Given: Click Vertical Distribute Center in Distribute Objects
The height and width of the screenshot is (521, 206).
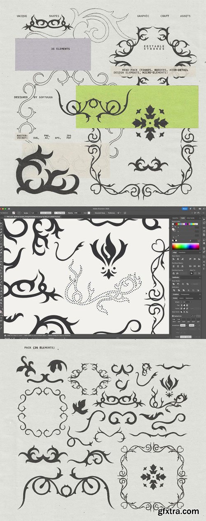Looking at the screenshot, I should point(178,266).
